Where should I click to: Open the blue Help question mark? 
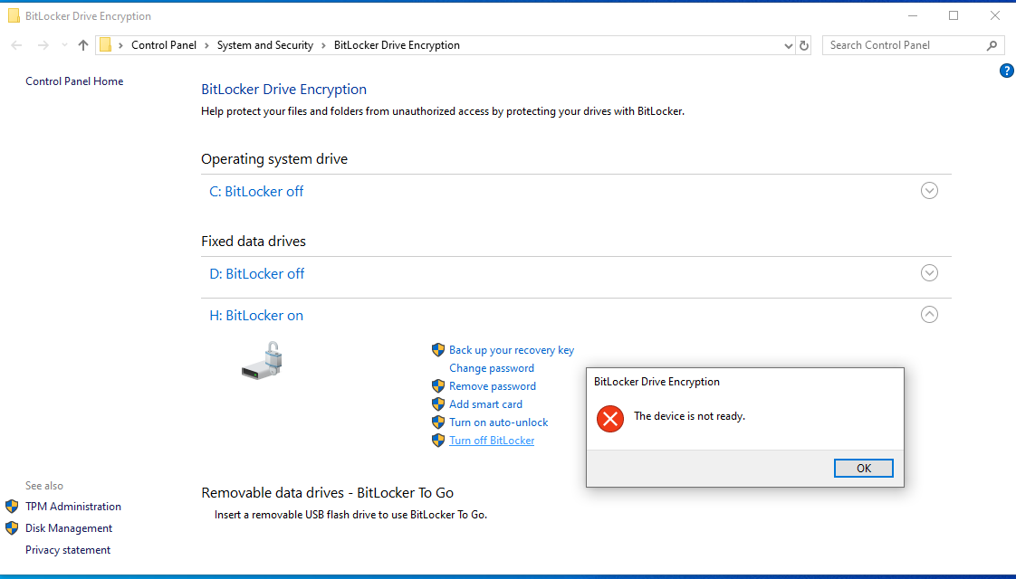tap(1006, 71)
